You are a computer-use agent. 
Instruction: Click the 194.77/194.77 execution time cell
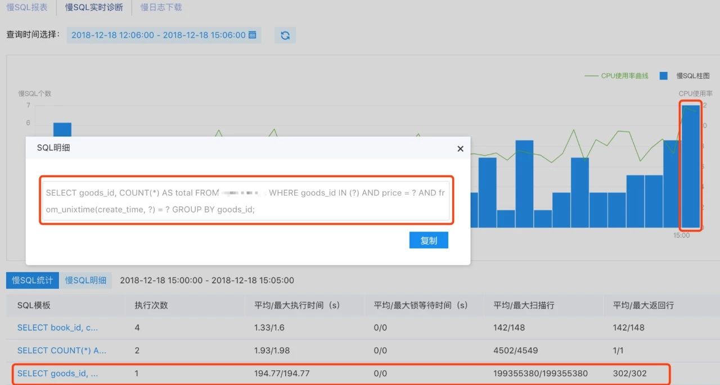[282, 373]
